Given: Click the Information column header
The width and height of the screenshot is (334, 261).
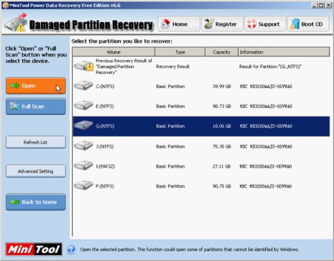Looking at the screenshot, I should [x=284, y=52].
